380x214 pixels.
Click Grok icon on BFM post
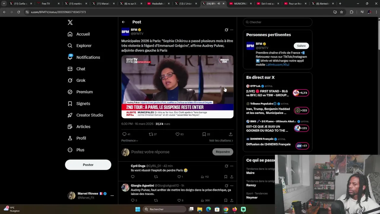(227, 30)
